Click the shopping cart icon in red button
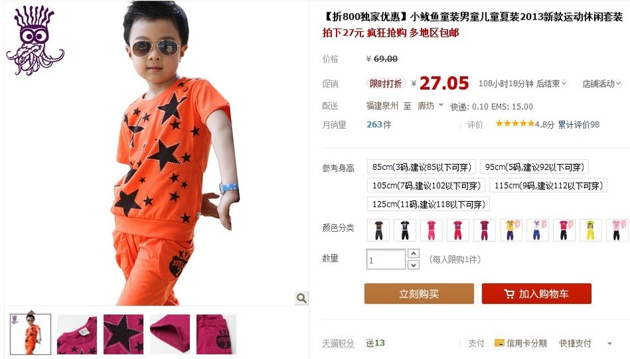This screenshot has height=359, width=630. click(x=509, y=294)
